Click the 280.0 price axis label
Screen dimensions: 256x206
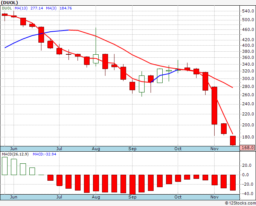pos(248,86)
